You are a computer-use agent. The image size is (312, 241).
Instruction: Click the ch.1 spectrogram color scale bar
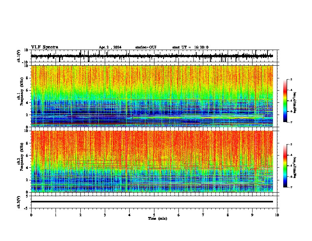coord(285,101)
